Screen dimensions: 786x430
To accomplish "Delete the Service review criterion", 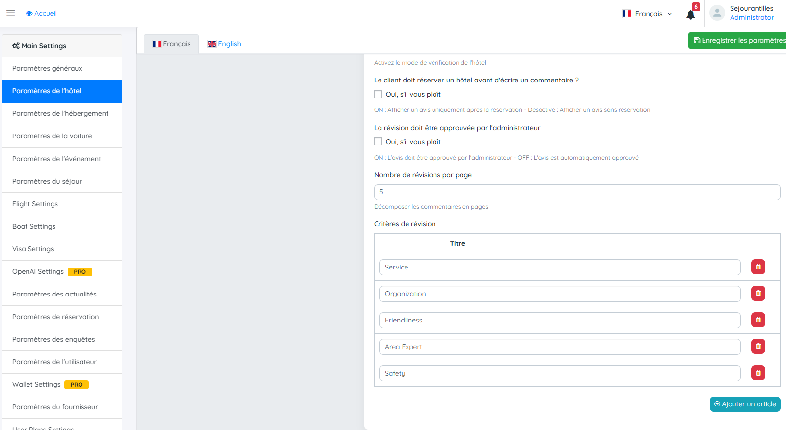I will point(758,267).
